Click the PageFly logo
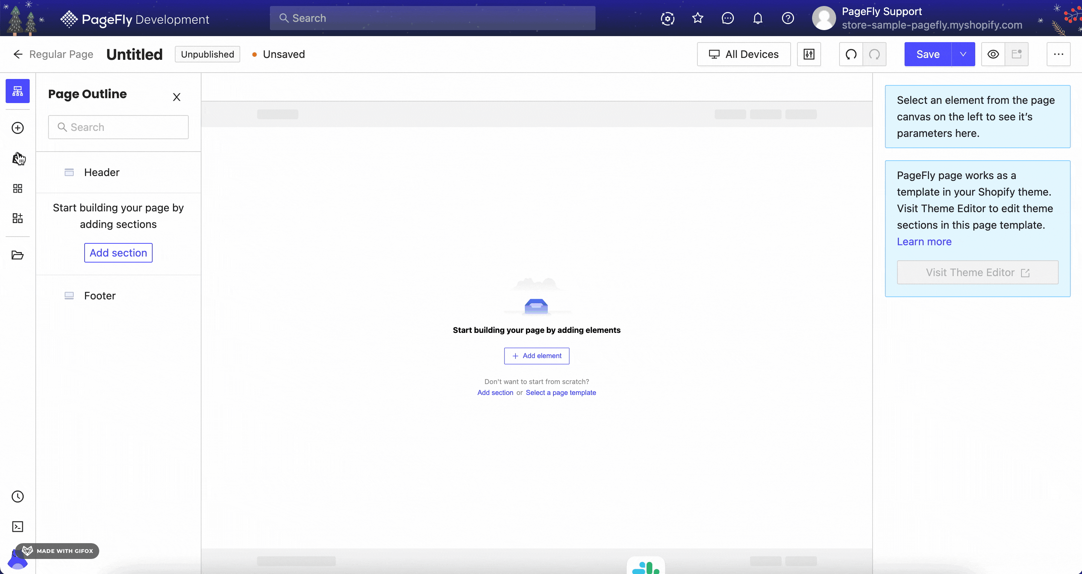The image size is (1082, 574). [x=135, y=19]
